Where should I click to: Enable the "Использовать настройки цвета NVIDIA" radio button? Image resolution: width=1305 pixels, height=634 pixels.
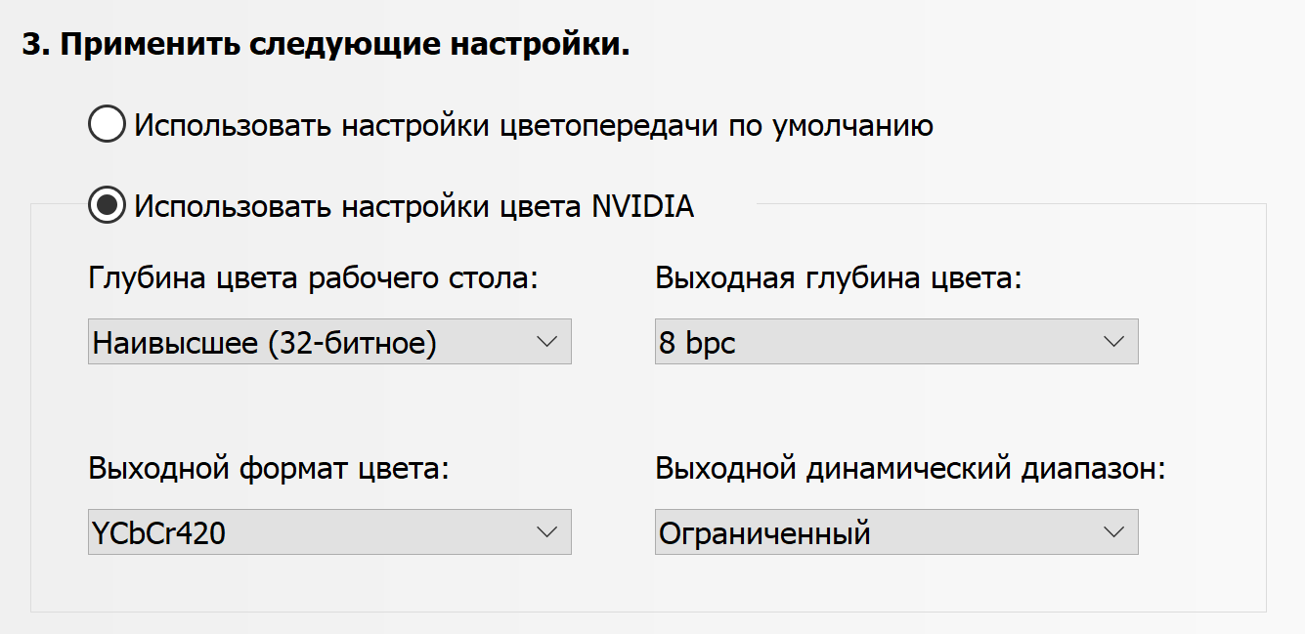click(107, 206)
